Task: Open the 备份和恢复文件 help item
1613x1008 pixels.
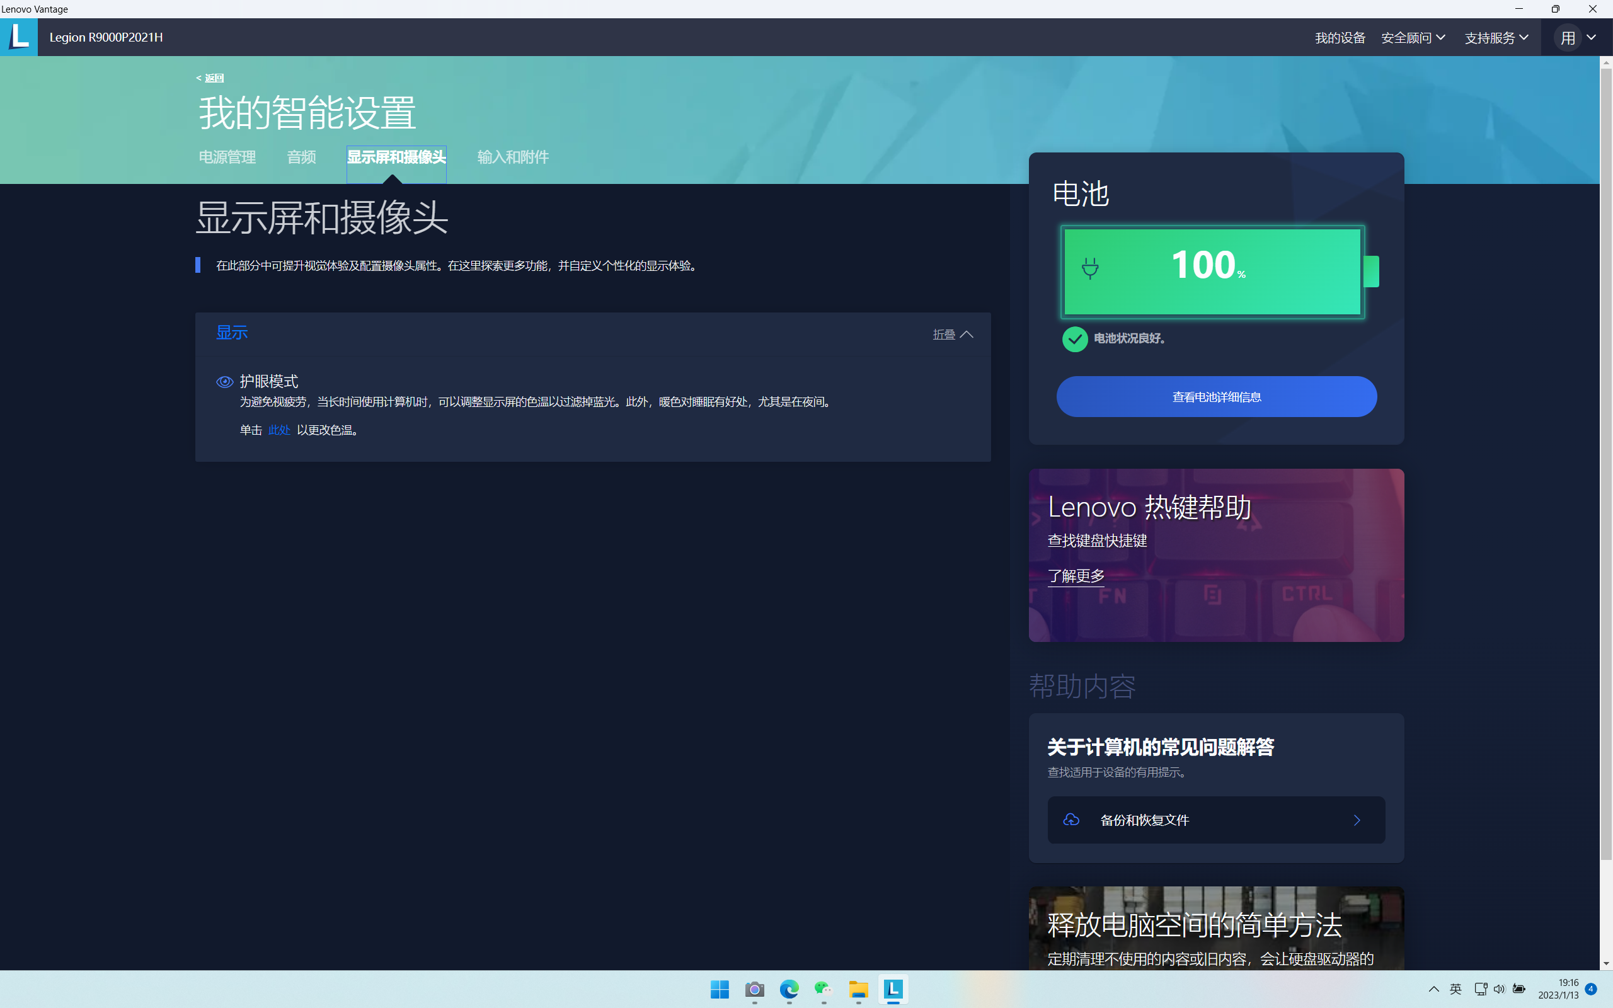Action: pos(1216,820)
